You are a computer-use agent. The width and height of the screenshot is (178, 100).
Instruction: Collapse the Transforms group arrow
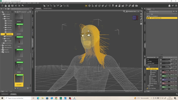pos(149,69)
